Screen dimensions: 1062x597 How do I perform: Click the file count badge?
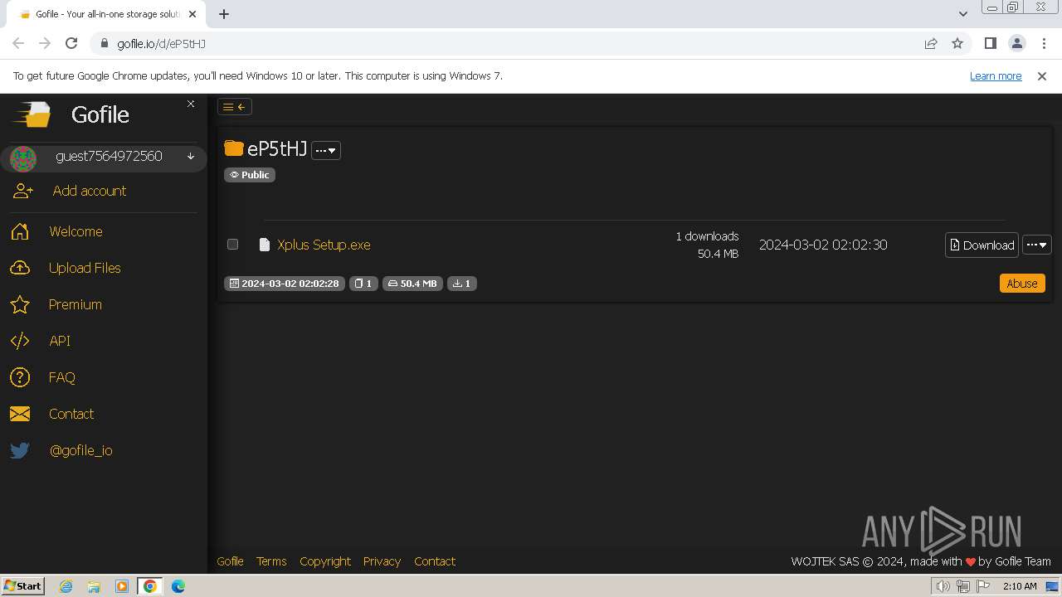click(x=363, y=284)
